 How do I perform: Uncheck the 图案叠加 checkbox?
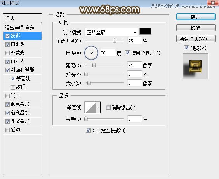7,121
